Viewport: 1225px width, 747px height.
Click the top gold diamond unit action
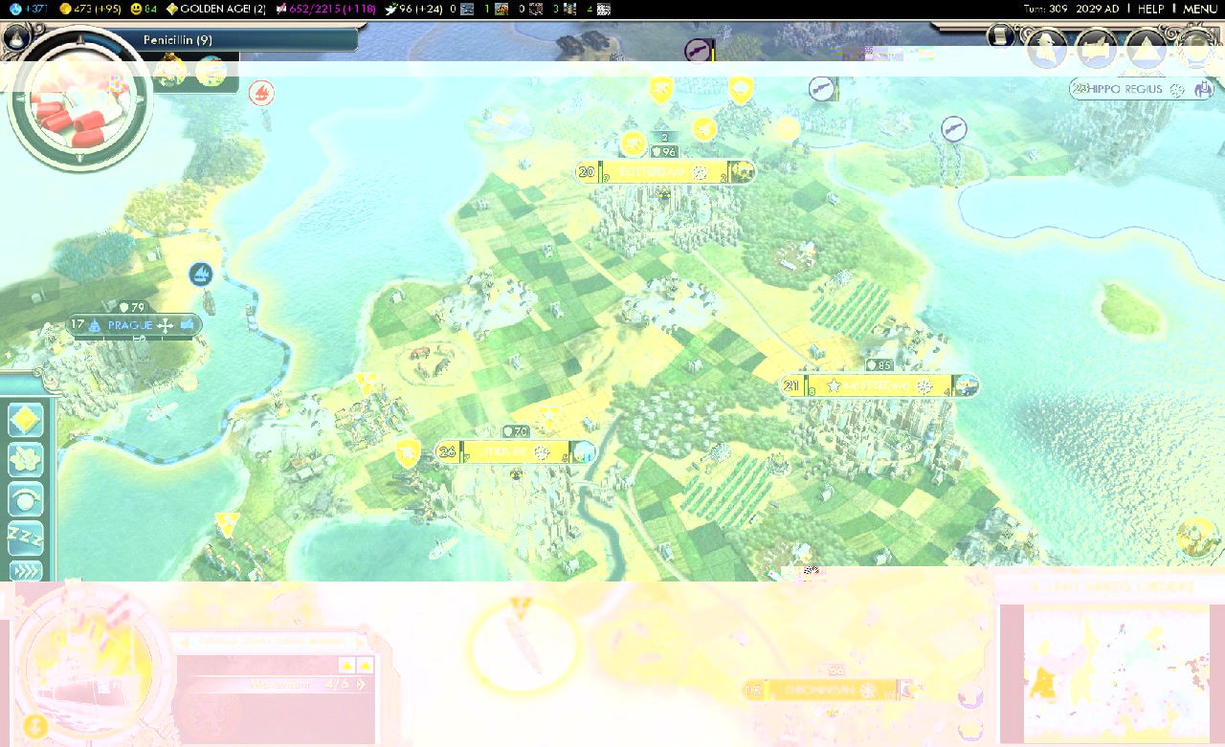click(x=26, y=419)
